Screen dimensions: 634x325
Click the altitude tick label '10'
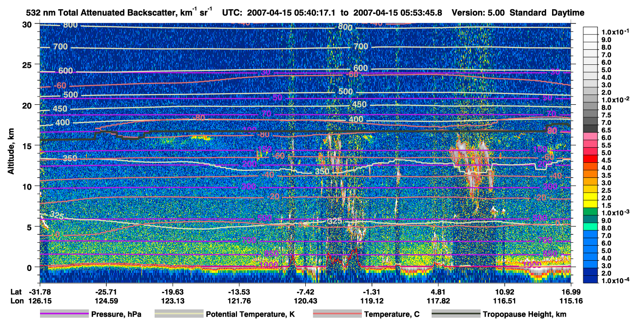point(28,186)
